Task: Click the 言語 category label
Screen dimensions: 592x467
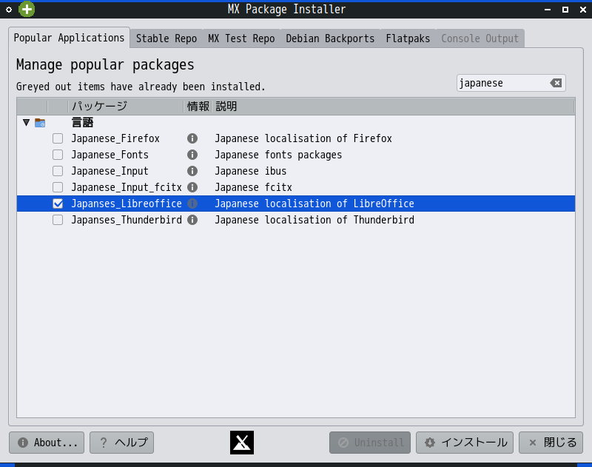Action: click(82, 123)
